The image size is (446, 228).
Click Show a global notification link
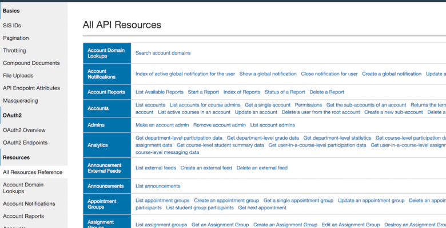point(268,74)
